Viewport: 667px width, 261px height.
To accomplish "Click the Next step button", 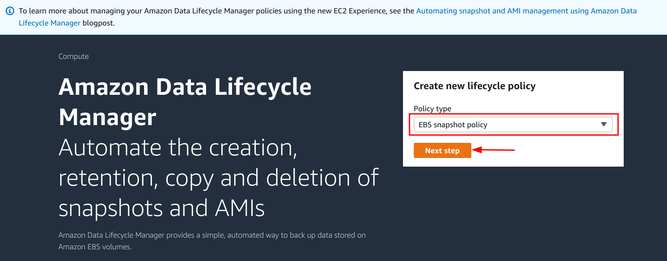I will (442, 151).
